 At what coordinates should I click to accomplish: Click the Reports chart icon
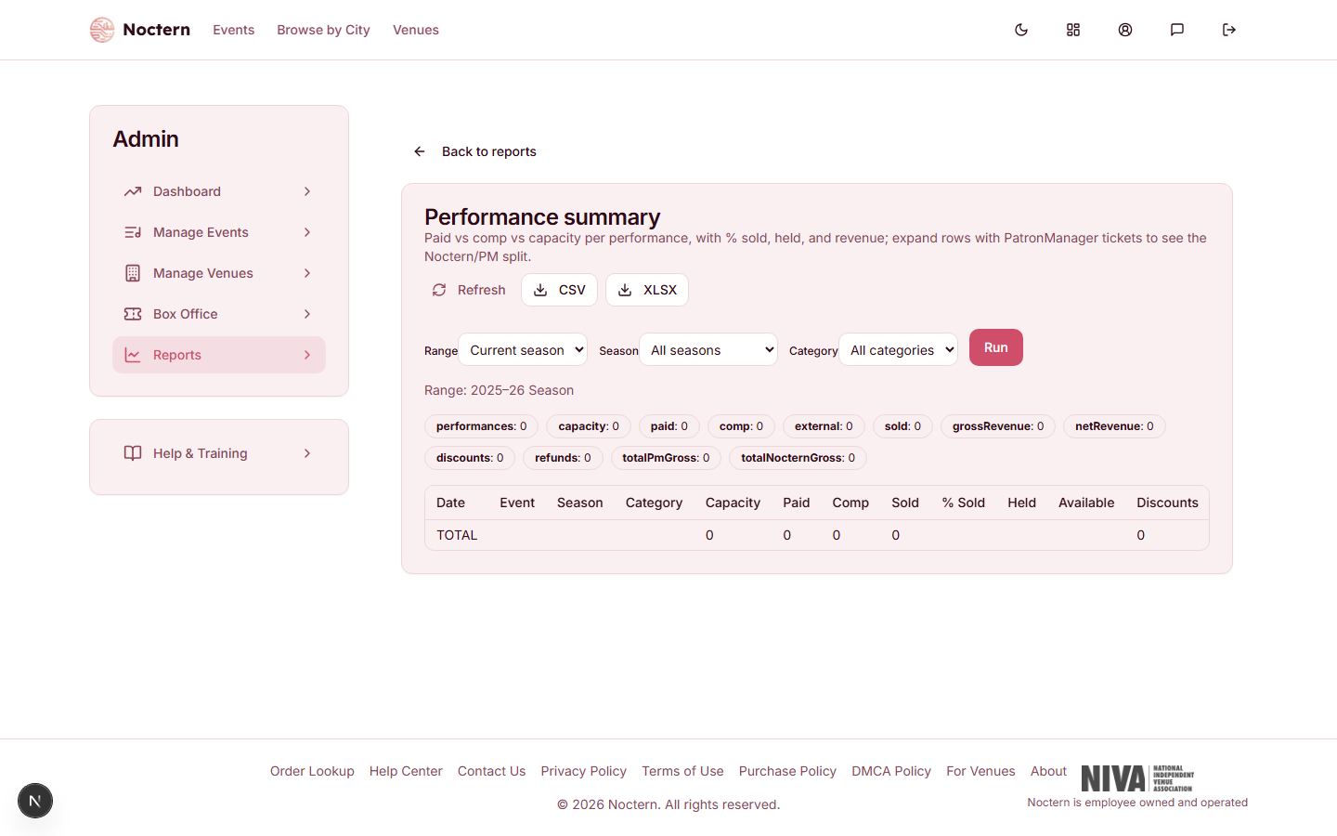coord(133,355)
